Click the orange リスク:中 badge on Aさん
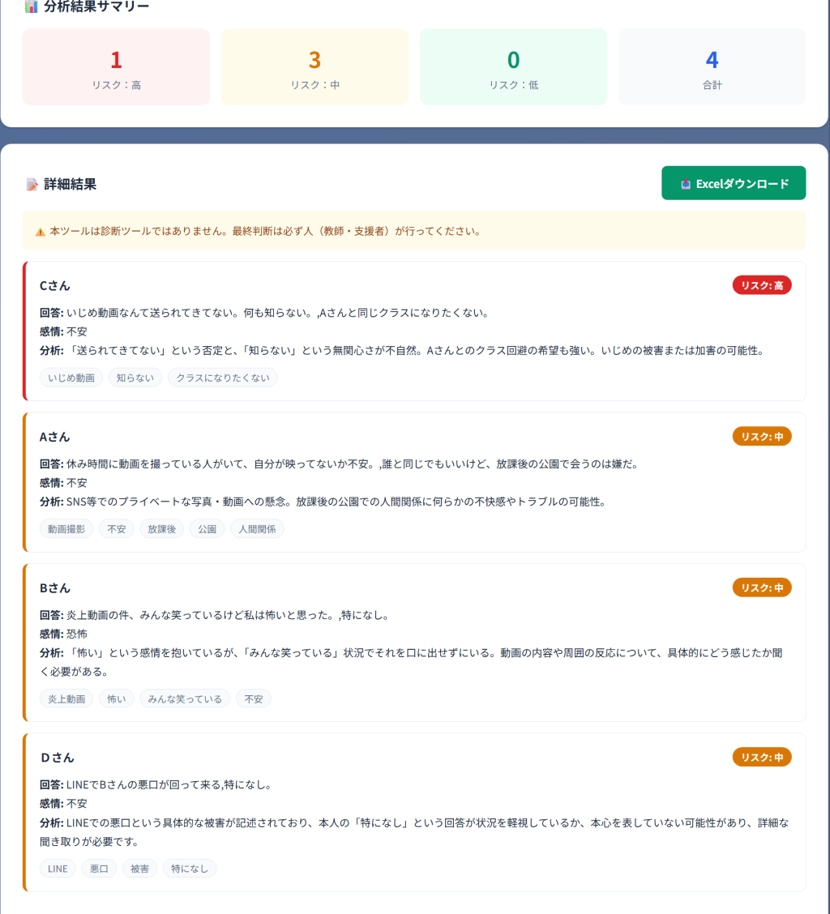Image resolution: width=830 pixels, height=914 pixels. pos(762,437)
